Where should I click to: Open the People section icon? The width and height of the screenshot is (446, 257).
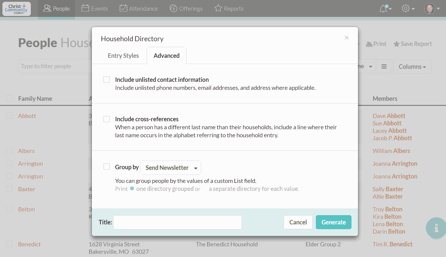(47, 8)
